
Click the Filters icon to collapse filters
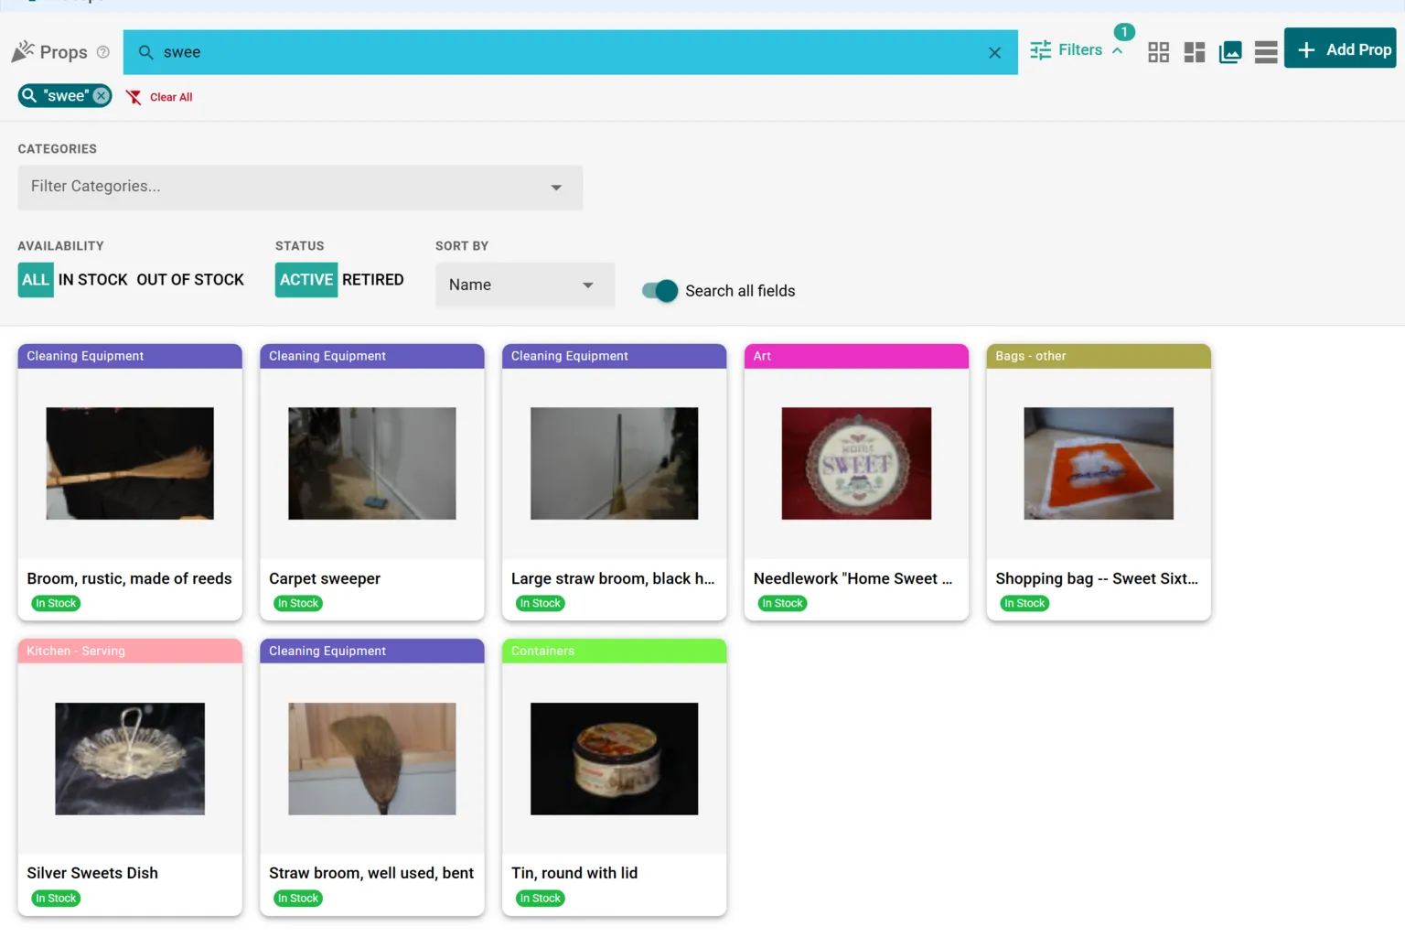click(1040, 49)
